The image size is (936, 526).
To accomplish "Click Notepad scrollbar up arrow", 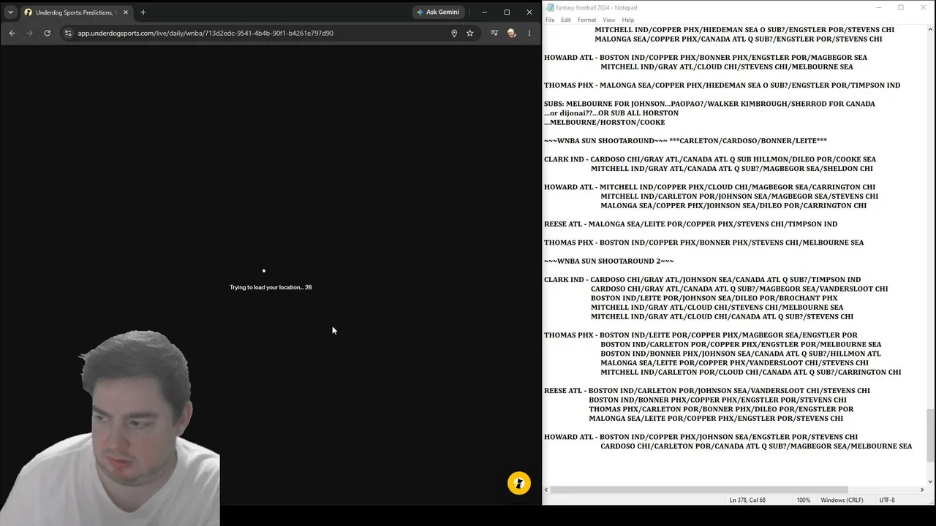I will tap(930, 30).
